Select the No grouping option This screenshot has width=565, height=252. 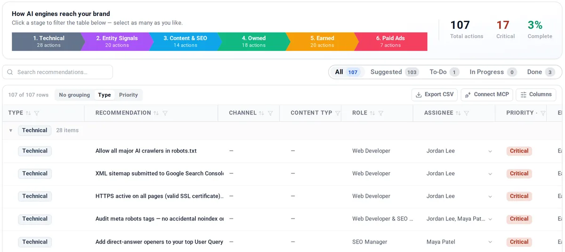(74, 95)
